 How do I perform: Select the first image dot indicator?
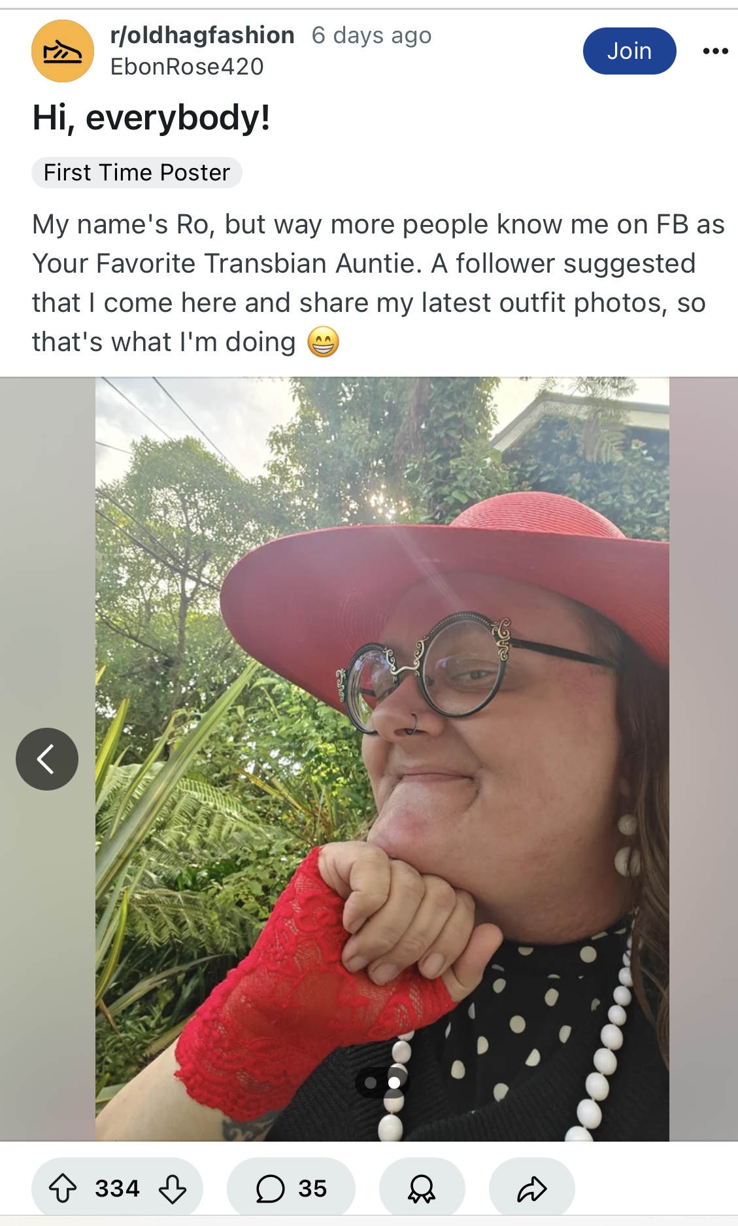click(371, 1082)
